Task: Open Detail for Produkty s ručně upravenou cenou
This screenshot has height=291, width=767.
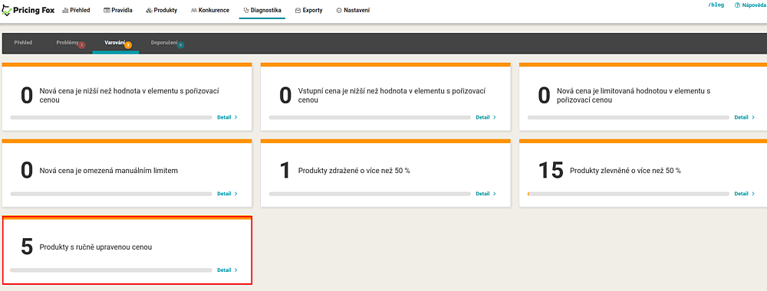Action: pyautogui.click(x=227, y=270)
